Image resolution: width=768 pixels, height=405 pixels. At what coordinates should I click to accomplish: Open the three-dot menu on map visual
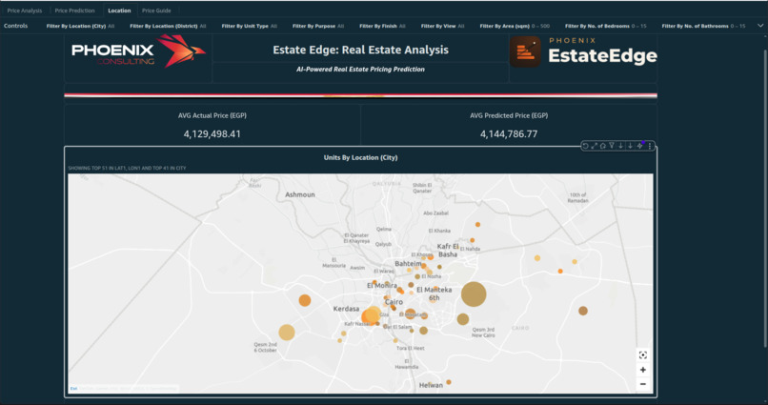pos(650,146)
